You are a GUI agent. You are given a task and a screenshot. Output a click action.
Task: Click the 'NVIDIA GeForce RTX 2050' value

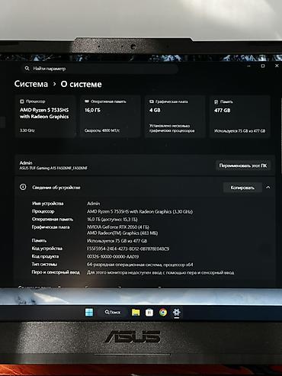pyautogui.click(x=118, y=227)
